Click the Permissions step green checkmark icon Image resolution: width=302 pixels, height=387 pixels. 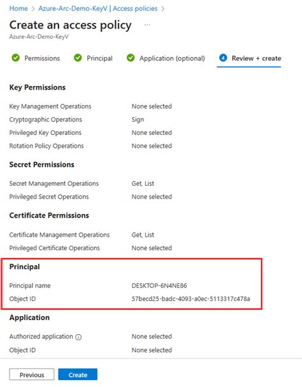click(15, 58)
